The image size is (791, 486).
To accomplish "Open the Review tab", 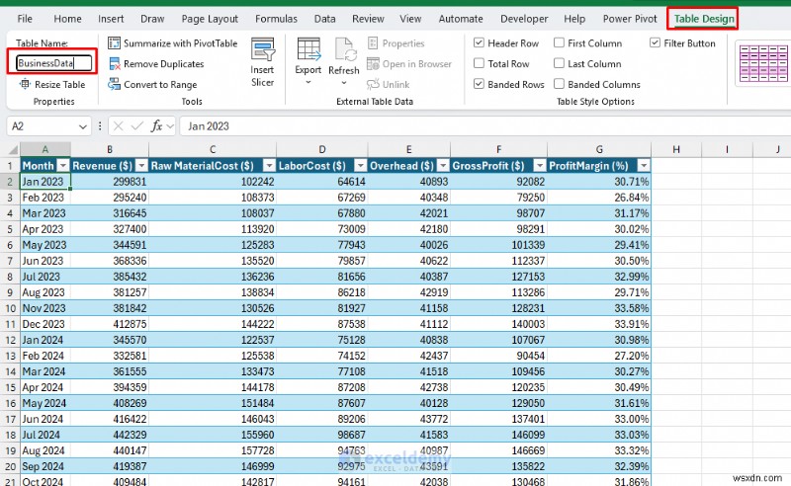I will [368, 19].
